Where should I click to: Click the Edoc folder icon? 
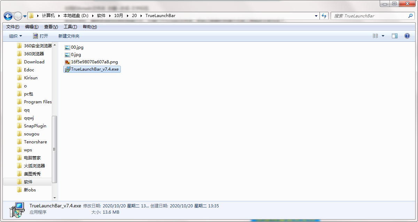click(x=19, y=70)
